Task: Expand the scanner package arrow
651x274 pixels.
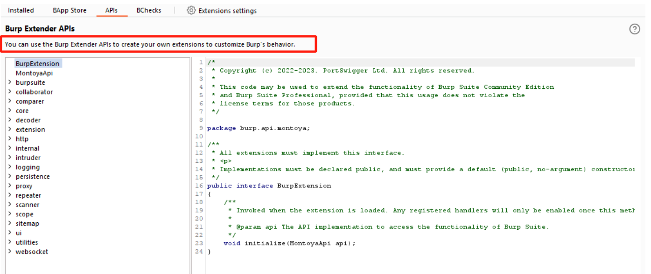Action: [x=10, y=205]
